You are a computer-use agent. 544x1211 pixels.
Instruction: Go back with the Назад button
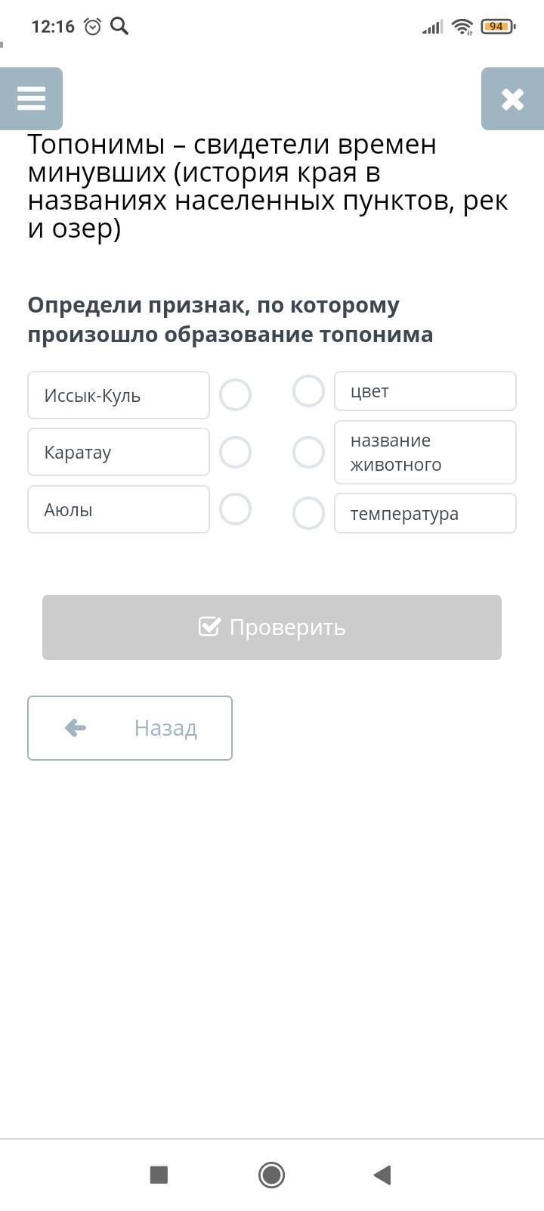130,728
